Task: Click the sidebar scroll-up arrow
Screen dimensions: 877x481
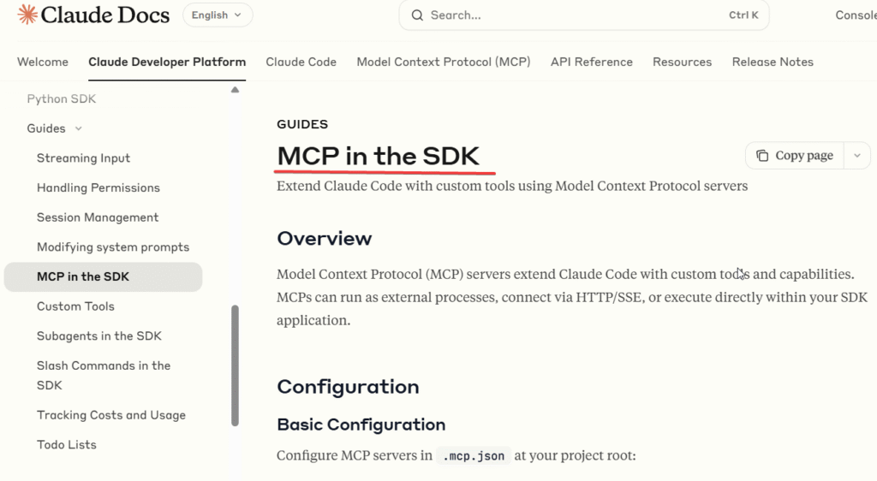Action: tap(235, 90)
